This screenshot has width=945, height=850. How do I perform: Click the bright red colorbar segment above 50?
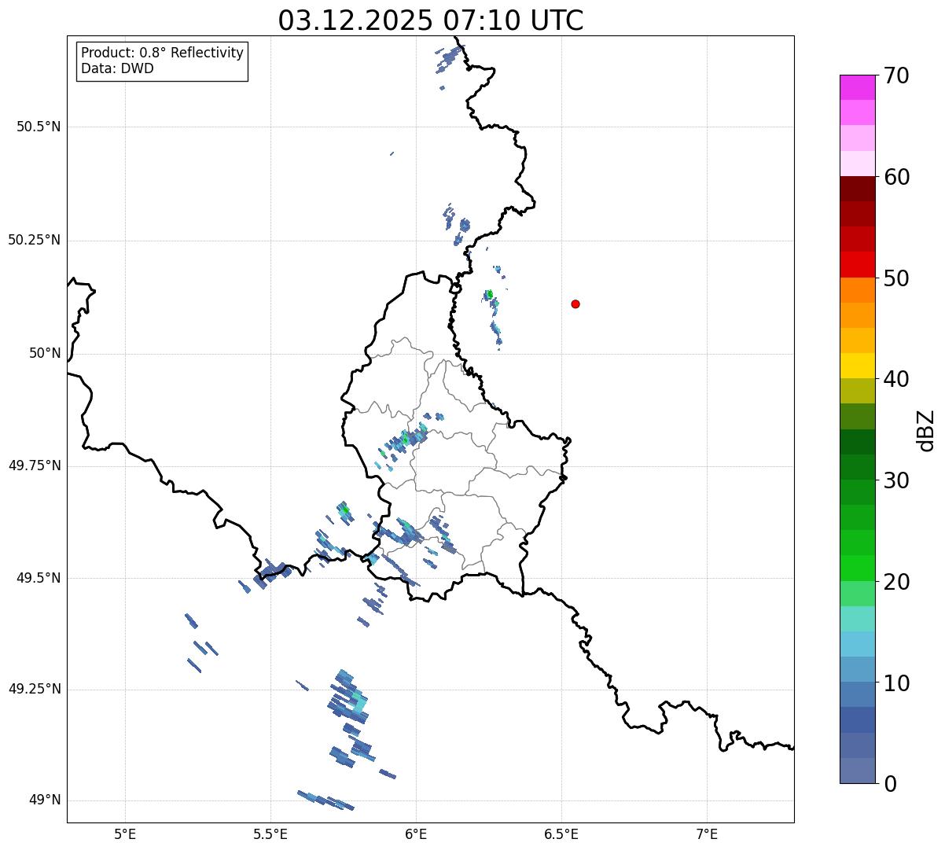(x=857, y=264)
